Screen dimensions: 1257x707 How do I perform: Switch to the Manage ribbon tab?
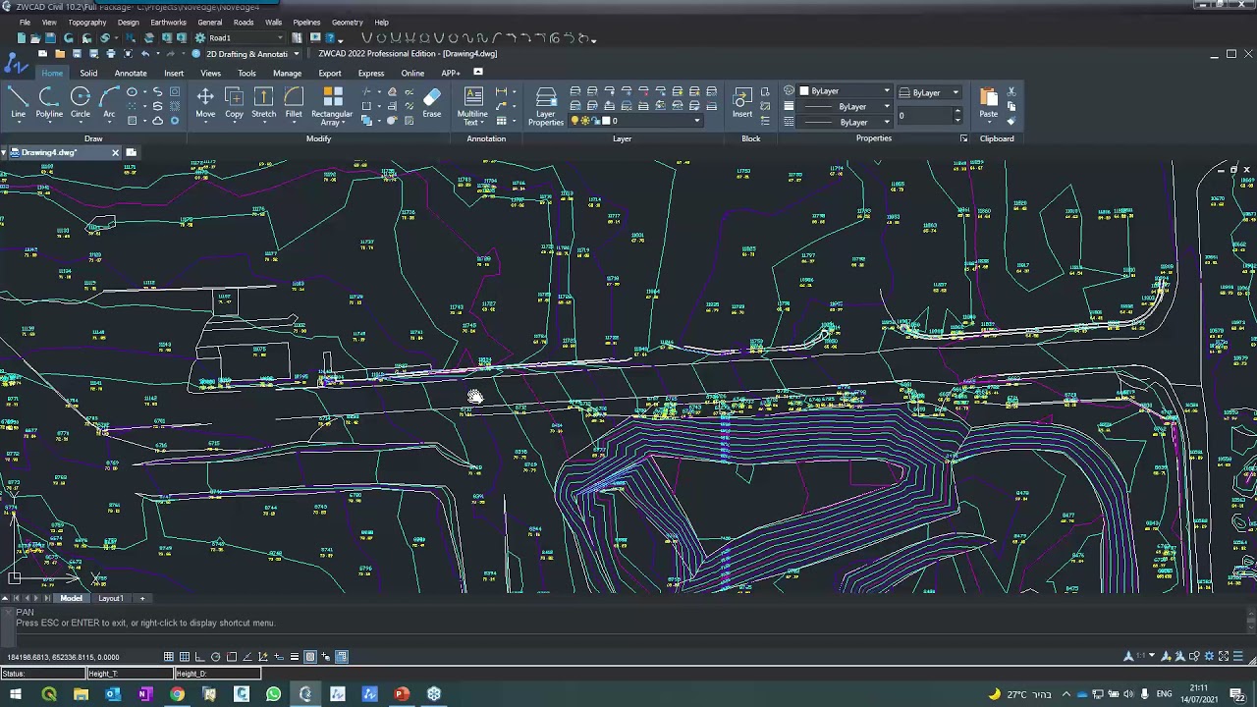tap(287, 73)
